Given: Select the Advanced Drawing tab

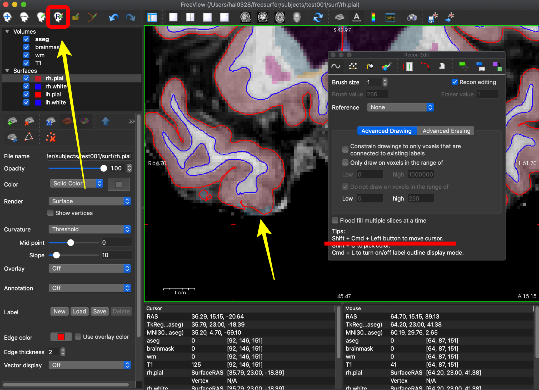Looking at the screenshot, I should tap(386, 131).
